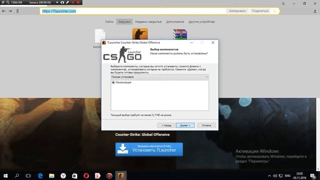Click the taskbar search magnifier
The width and height of the screenshot is (320, 180).
[17, 175]
